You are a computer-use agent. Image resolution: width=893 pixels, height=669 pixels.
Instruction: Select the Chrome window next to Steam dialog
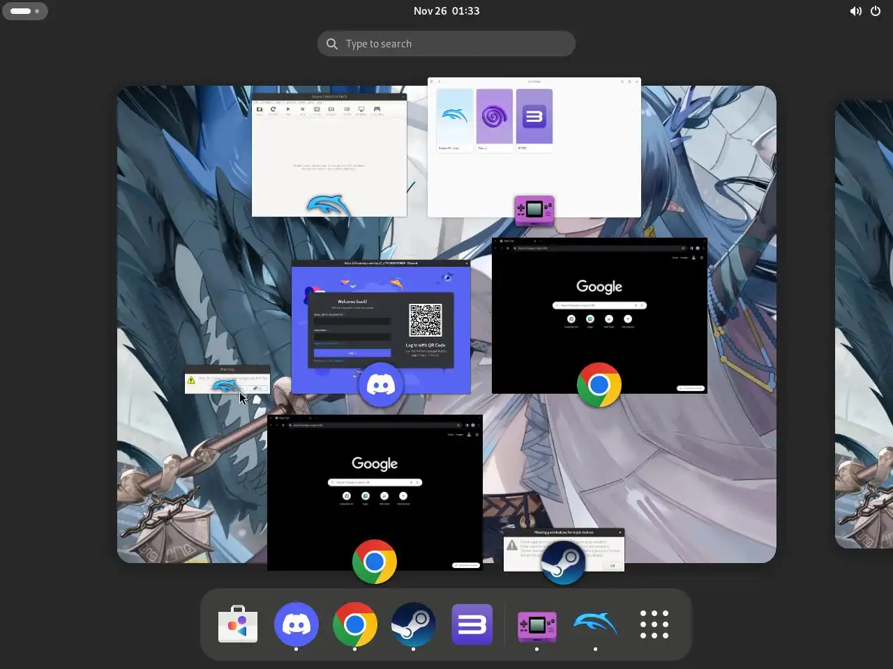[x=375, y=493]
